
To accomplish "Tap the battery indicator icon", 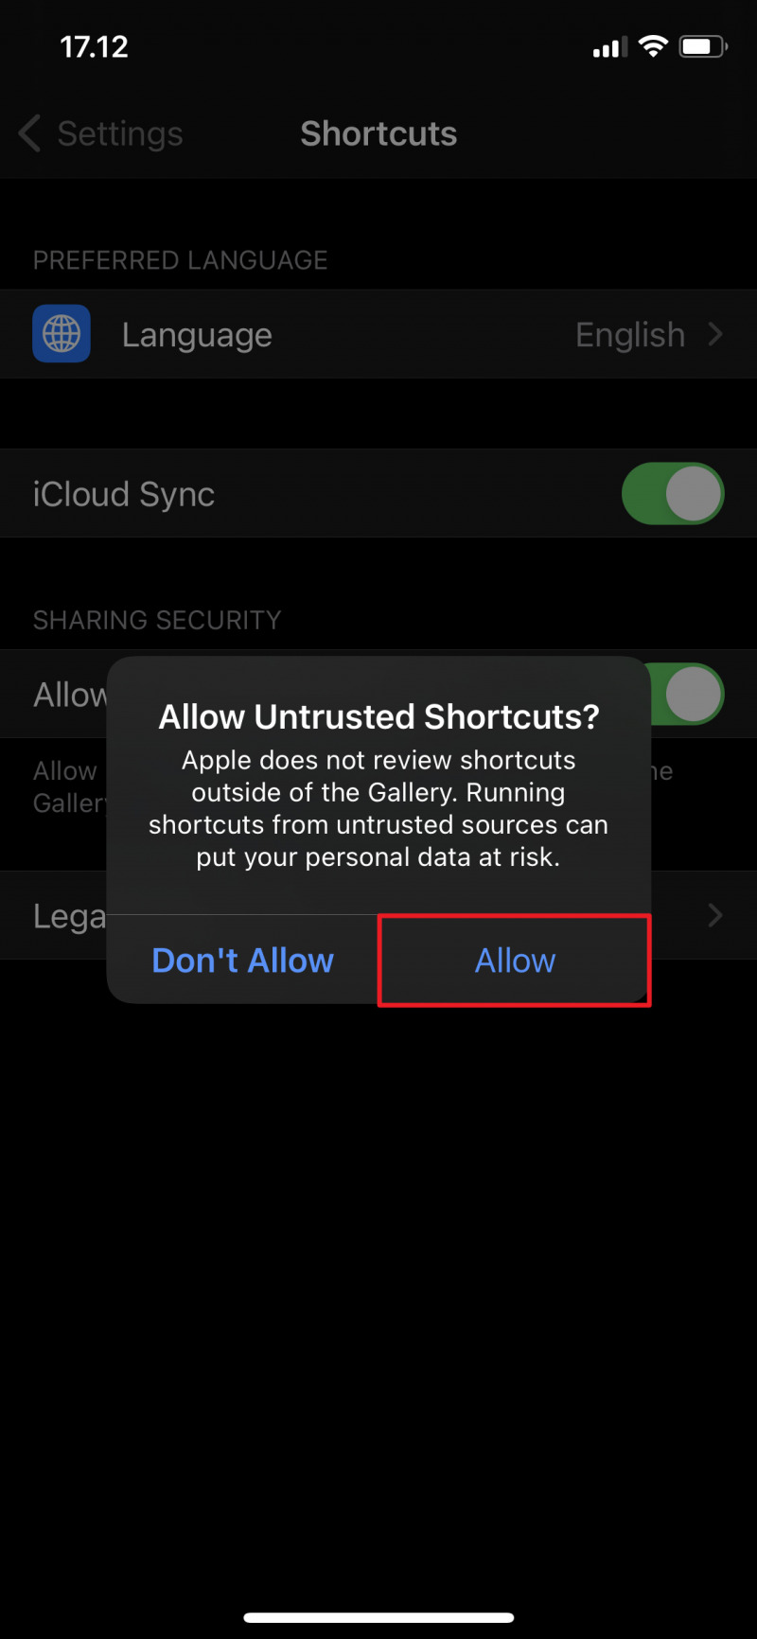I will [702, 46].
